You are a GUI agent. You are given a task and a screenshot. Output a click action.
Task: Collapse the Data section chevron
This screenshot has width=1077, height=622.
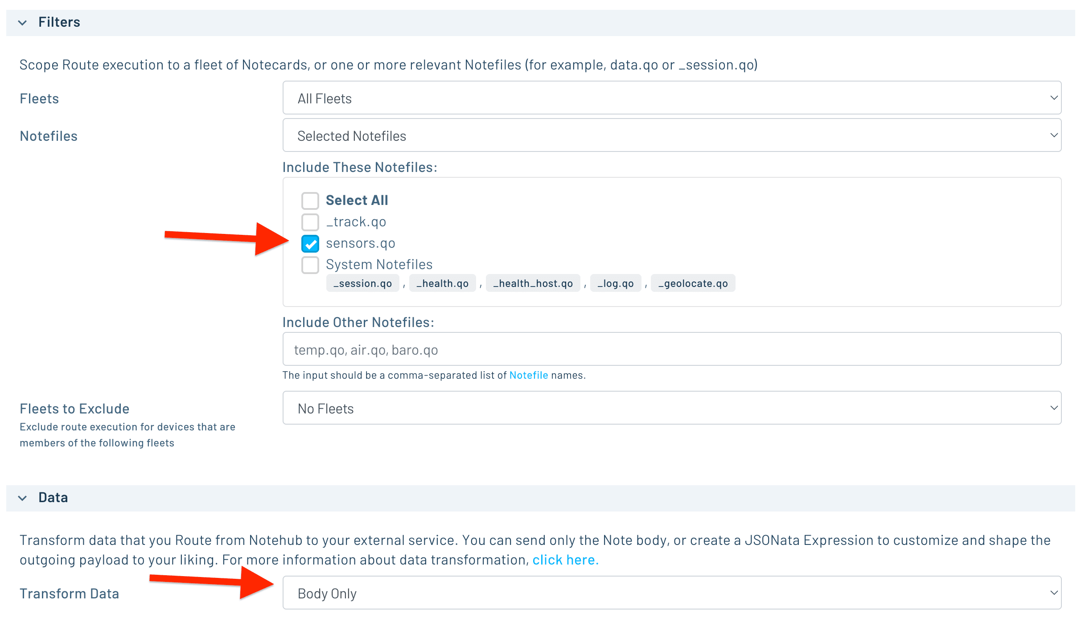[x=22, y=498]
